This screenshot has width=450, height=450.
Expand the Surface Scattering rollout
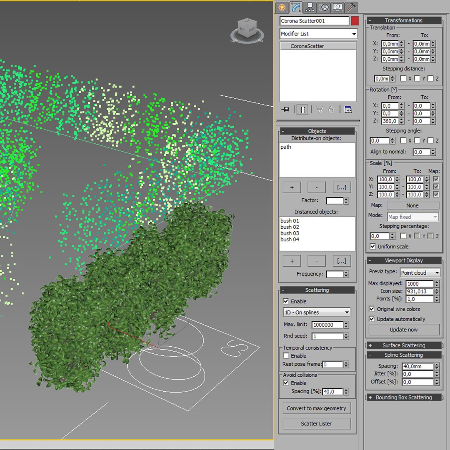click(404, 345)
